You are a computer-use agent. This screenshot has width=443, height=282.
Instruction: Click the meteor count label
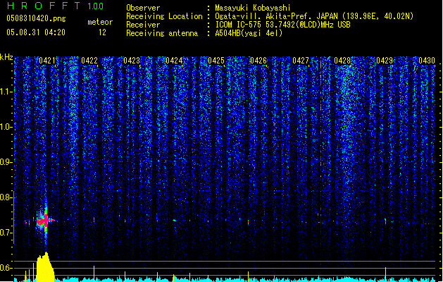[x=100, y=22]
